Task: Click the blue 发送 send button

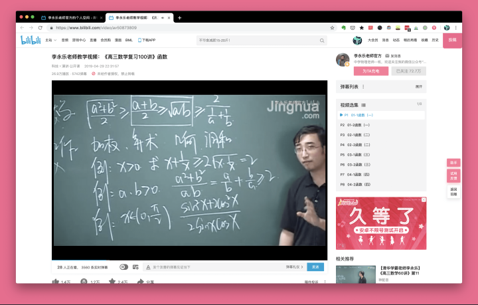Action: (315, 267)
